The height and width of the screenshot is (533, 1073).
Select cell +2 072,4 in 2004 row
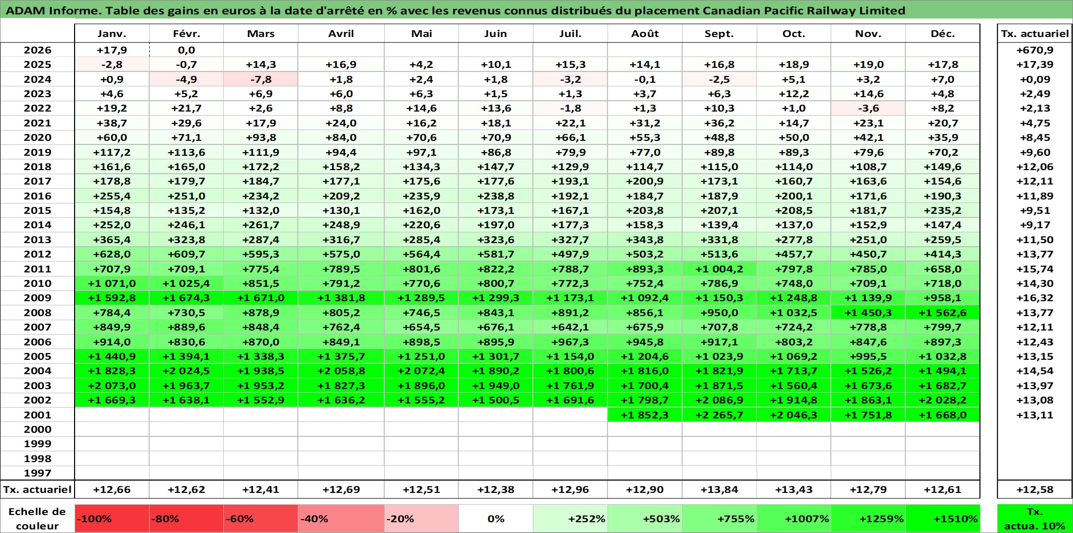tap(421, 371)
